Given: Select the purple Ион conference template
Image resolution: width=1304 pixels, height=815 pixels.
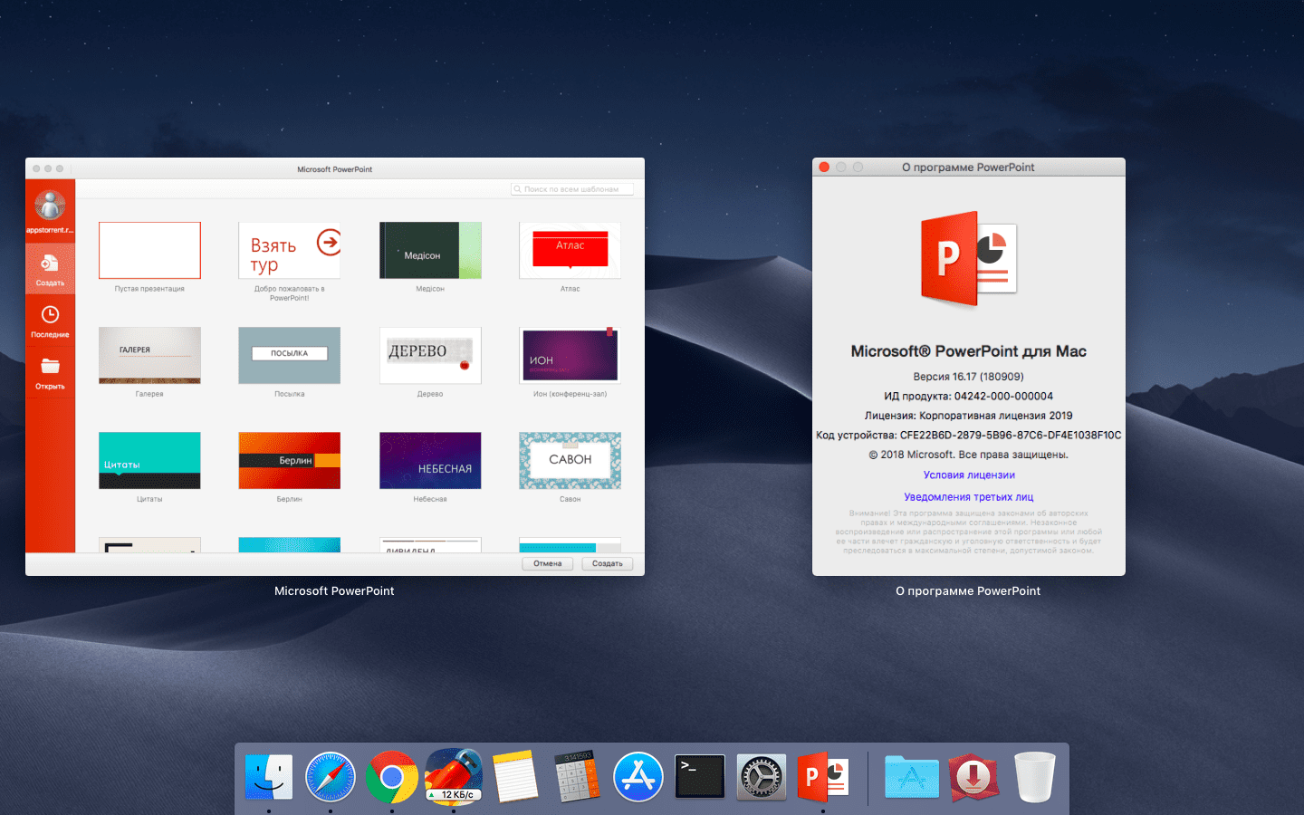Looking at the screenshot, I should click(x=570, y=355).
